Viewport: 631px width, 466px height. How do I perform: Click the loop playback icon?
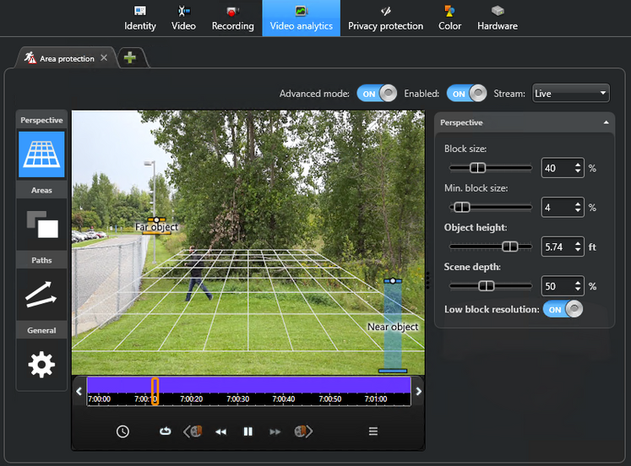click(166, 431)
